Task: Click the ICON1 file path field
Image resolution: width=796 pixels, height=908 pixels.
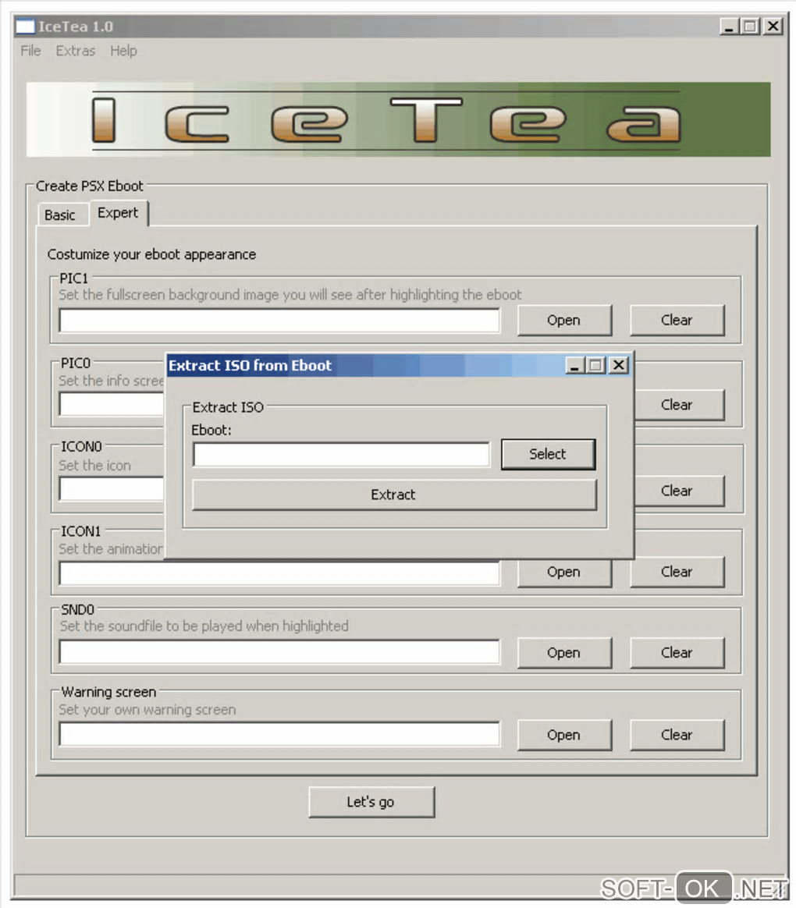Action: pyautogui.click(x=279, y=573)
